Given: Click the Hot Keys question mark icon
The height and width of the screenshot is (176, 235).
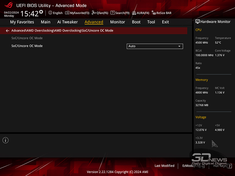Looking at the screenshot, I should [x=229, y=166].
